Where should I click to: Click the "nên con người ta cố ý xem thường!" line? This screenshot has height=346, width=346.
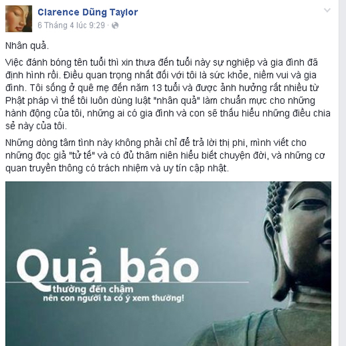tap(114, 298)
